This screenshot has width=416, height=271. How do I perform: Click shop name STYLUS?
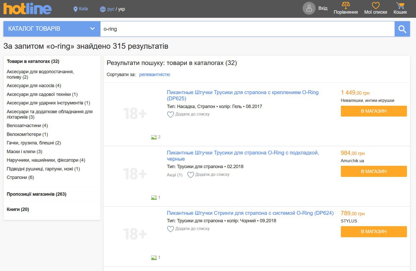point(349,221)
